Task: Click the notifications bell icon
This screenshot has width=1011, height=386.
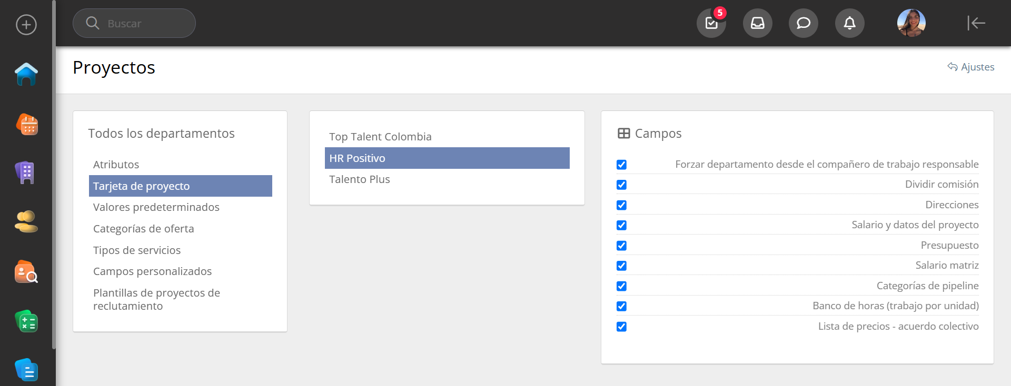Action: [850, 23]
